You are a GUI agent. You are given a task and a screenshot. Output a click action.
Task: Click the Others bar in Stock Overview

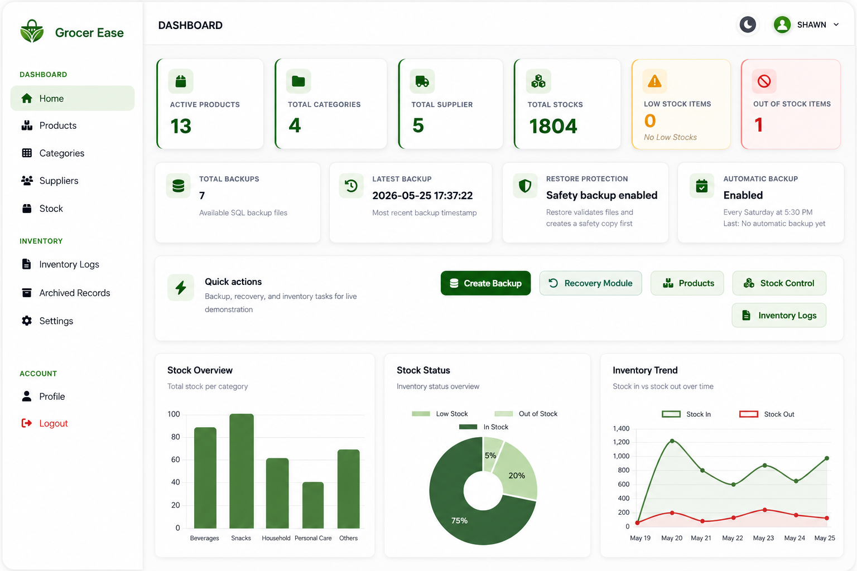point(349,489)
